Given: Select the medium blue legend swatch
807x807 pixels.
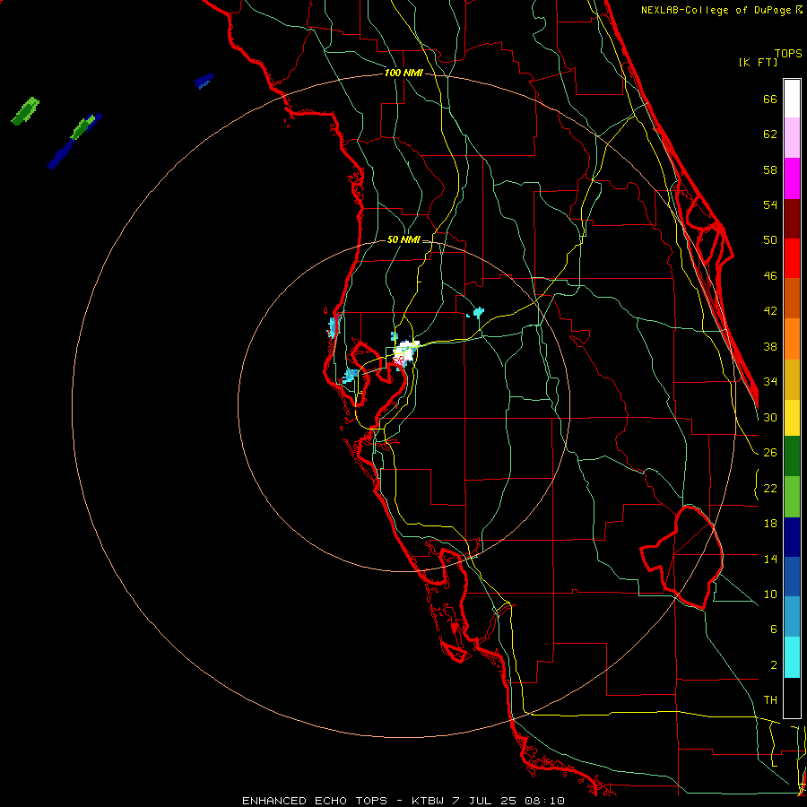Looking at the screenshot, I should (792, 577).
